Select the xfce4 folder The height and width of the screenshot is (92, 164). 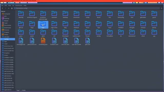pyautogui.click(x=143, y=33)
